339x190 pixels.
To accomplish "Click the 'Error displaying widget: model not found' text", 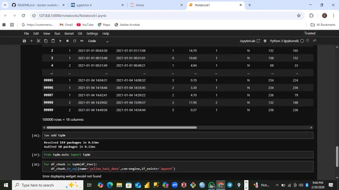I will point(72,176).
